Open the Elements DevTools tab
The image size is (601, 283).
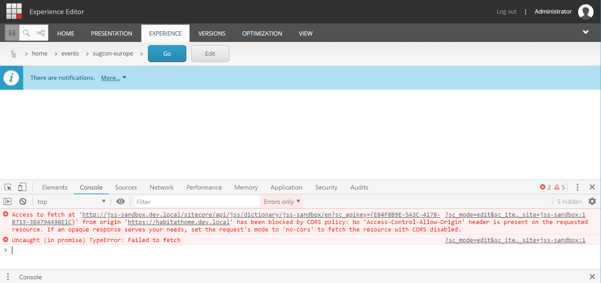click(x=55, y=187)
